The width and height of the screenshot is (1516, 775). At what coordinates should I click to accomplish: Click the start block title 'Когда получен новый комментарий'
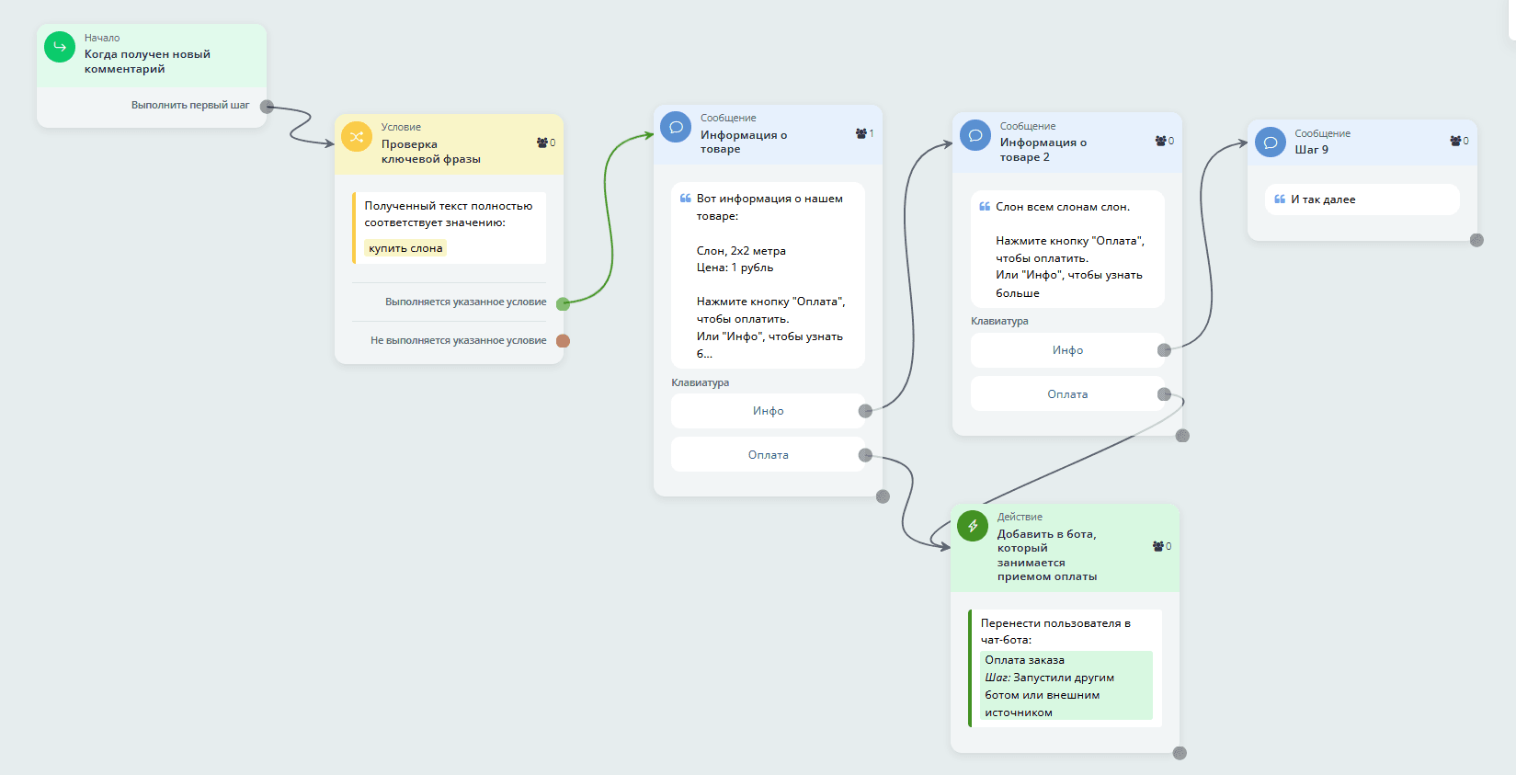[147, 62]
